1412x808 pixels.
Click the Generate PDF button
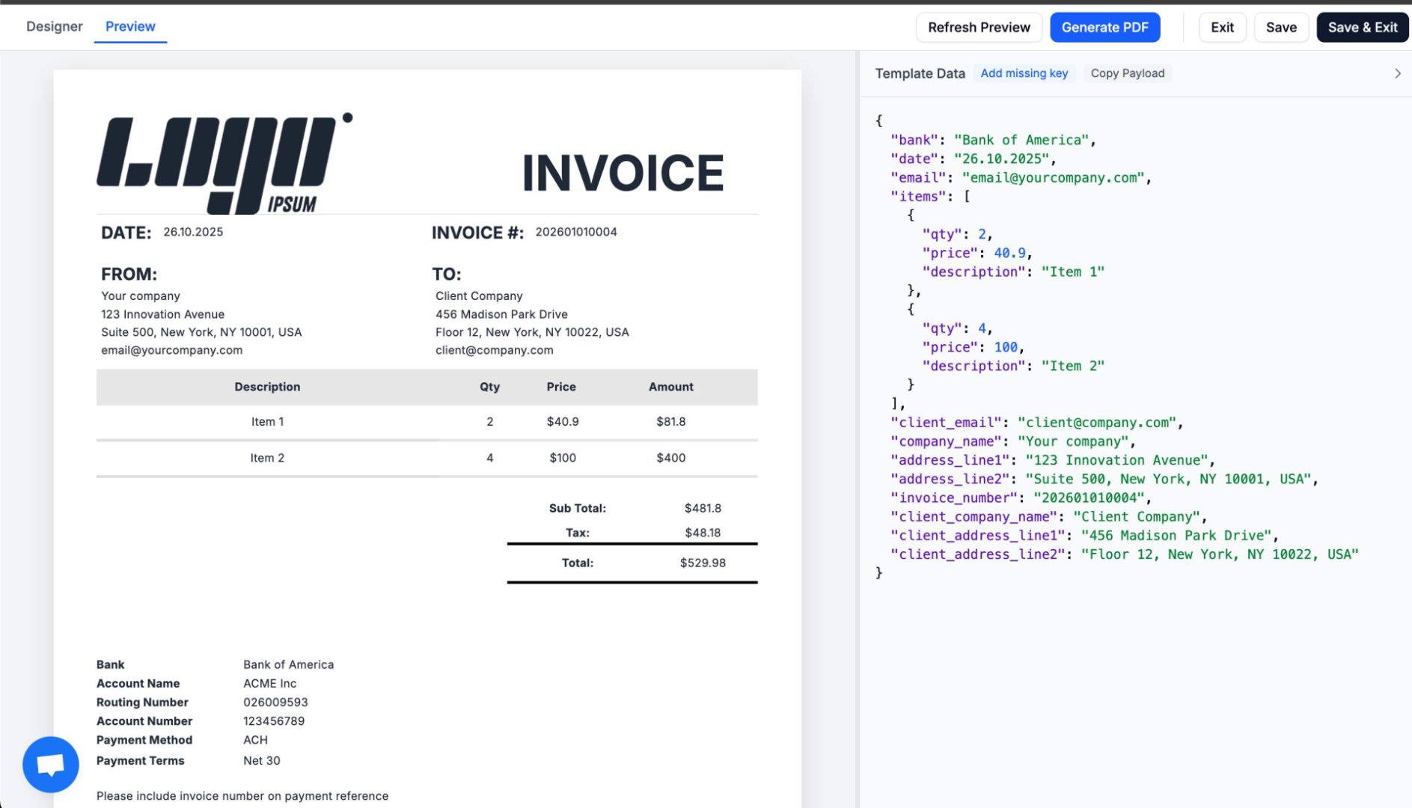[x=1105, y=27]
